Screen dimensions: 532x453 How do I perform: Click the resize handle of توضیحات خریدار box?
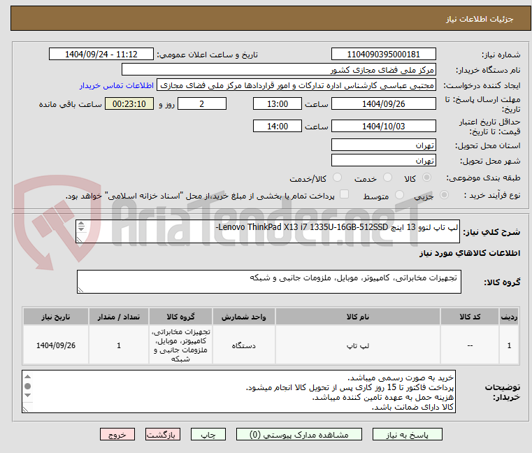pos(25,410)
